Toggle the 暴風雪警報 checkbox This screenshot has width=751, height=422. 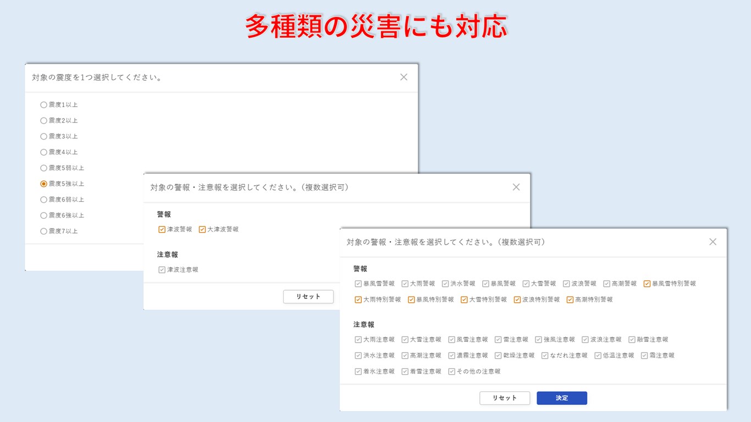(358, 284)
